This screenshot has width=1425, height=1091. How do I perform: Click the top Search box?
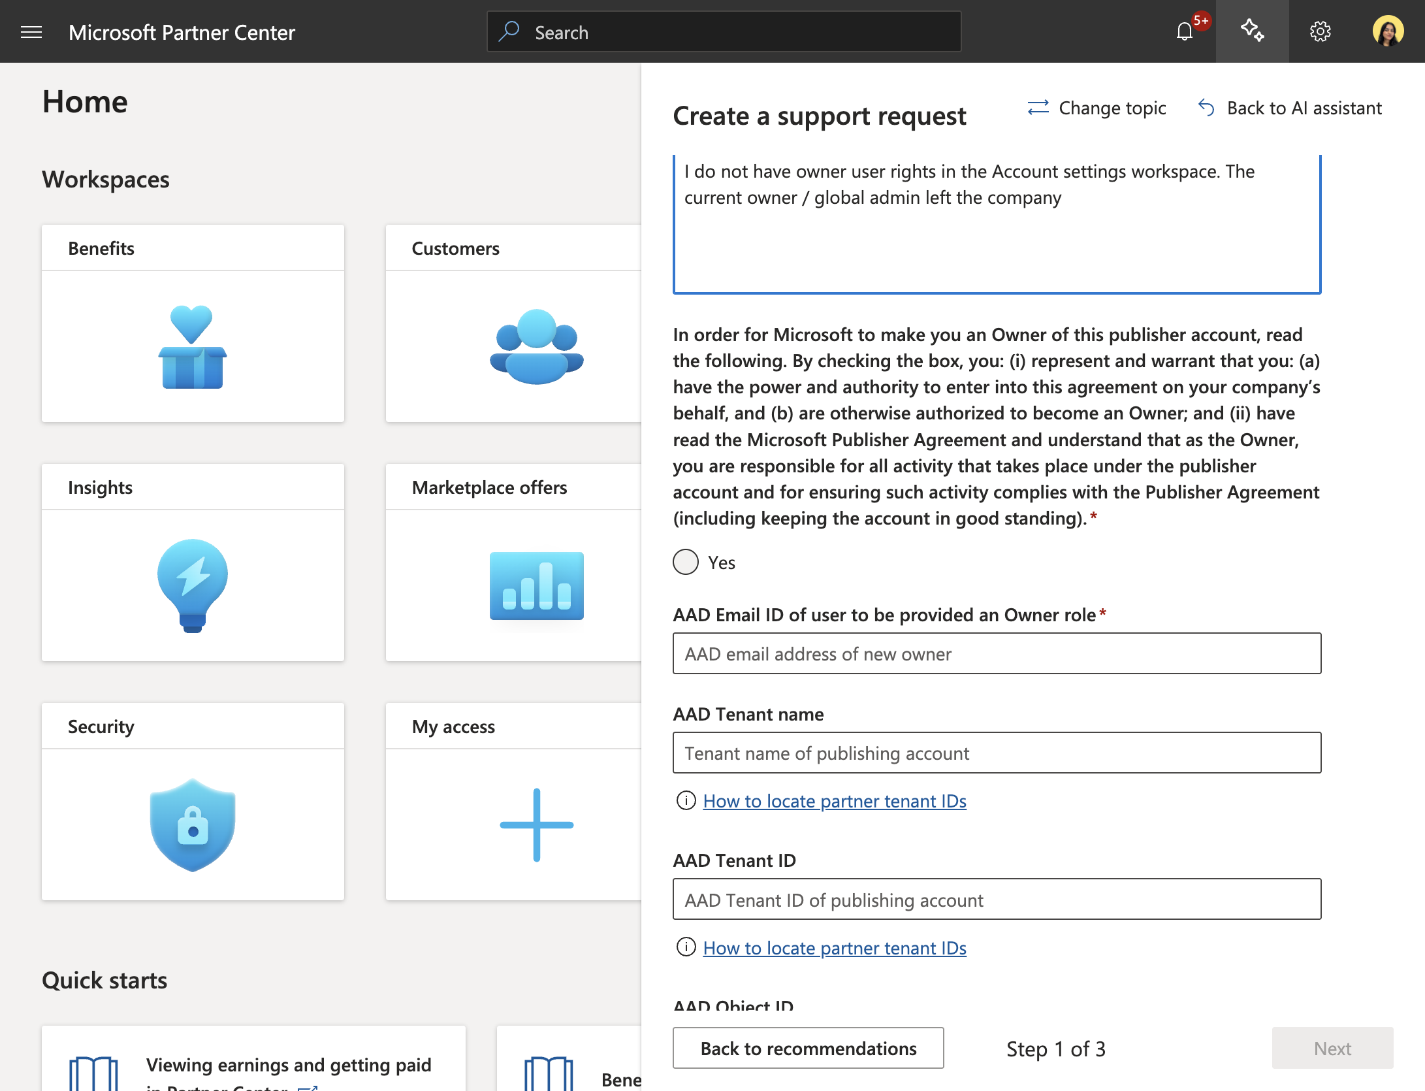724,31
